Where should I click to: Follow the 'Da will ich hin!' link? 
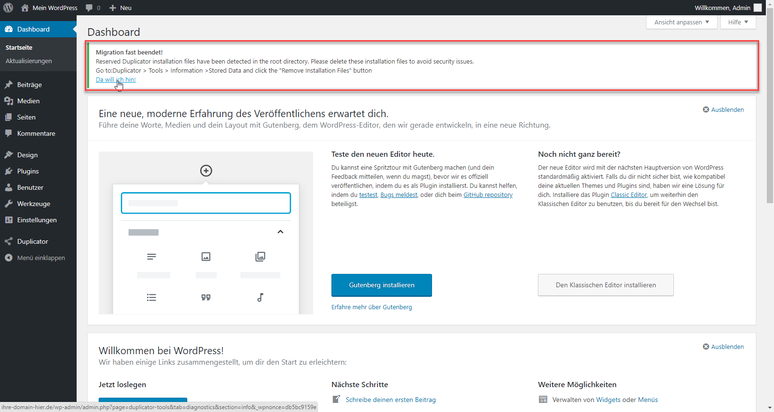[x=115, y=80]
